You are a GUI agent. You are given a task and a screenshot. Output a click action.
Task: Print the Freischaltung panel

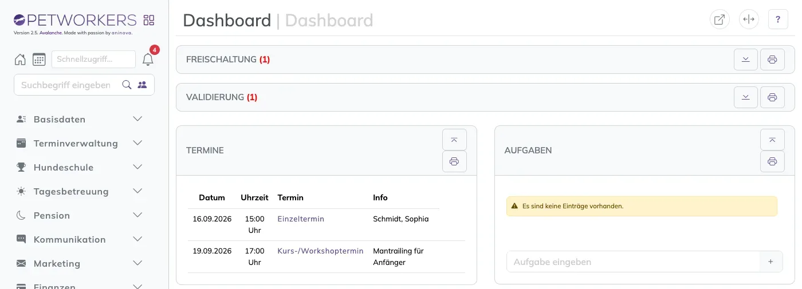[x=772, y=60]
